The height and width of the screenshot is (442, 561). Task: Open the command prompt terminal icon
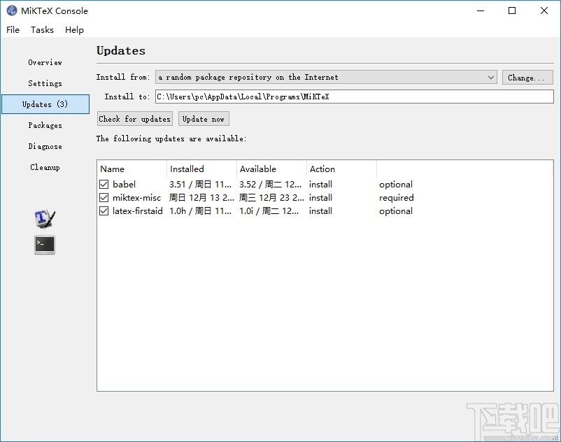click(45, 245)
